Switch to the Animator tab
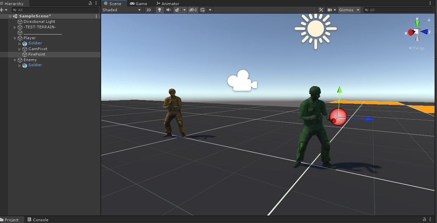Viewport: 437px width, 223px height. (x=168, y=3)
